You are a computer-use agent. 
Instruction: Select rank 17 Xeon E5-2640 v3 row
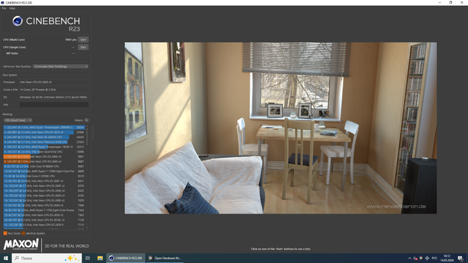point(44,205)
